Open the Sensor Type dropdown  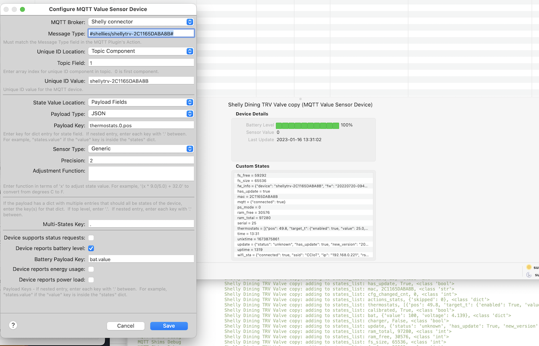point(141,149)
